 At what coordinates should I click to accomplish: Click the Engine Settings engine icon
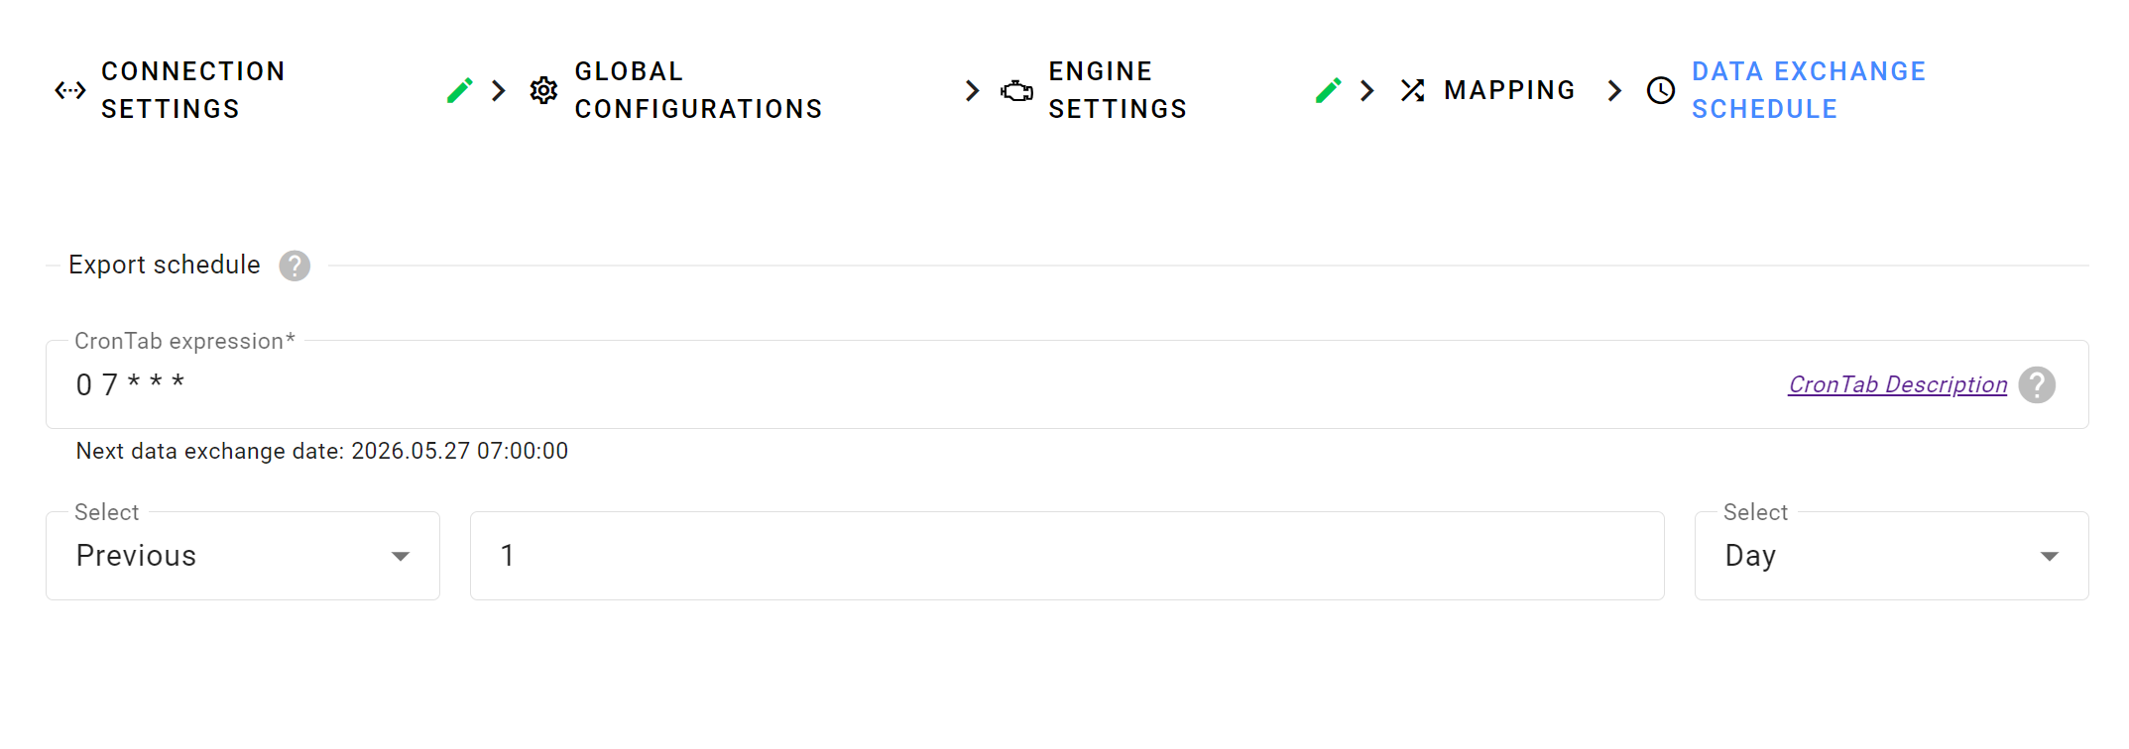(1016, 91)
